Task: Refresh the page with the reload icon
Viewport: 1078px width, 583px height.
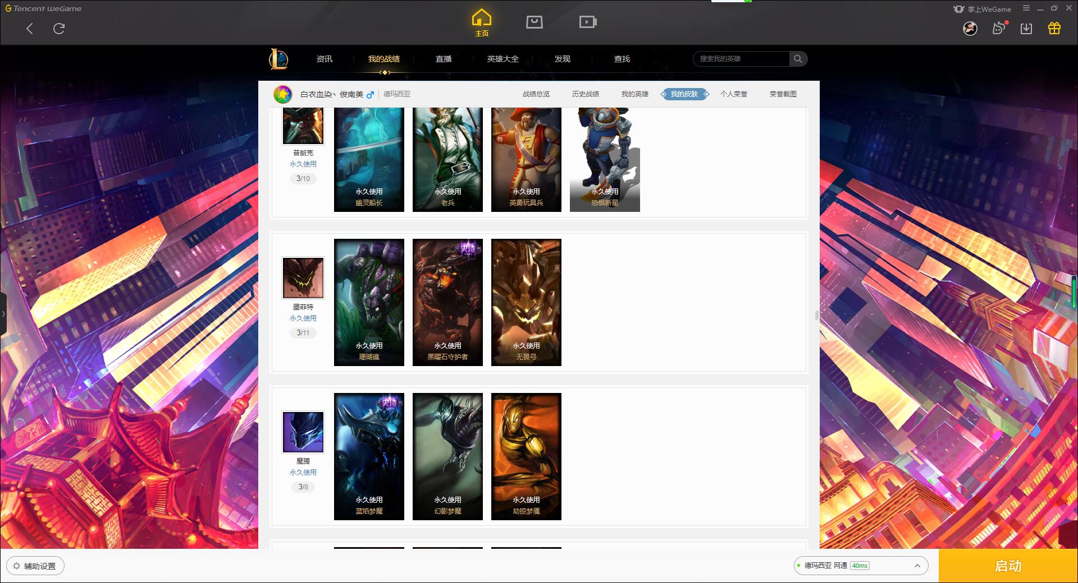Action: click(59, 28)
